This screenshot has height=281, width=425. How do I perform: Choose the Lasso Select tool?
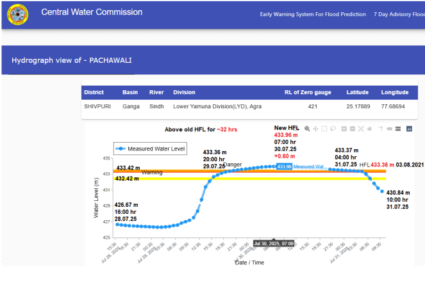point(333,129)
